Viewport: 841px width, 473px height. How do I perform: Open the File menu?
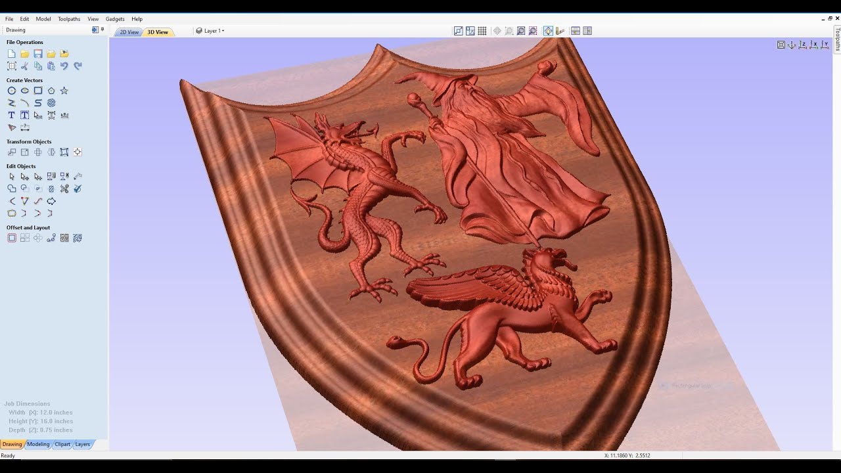point(9,19)
